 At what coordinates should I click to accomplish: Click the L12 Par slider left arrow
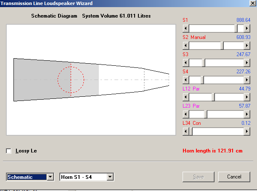(185, 97)
